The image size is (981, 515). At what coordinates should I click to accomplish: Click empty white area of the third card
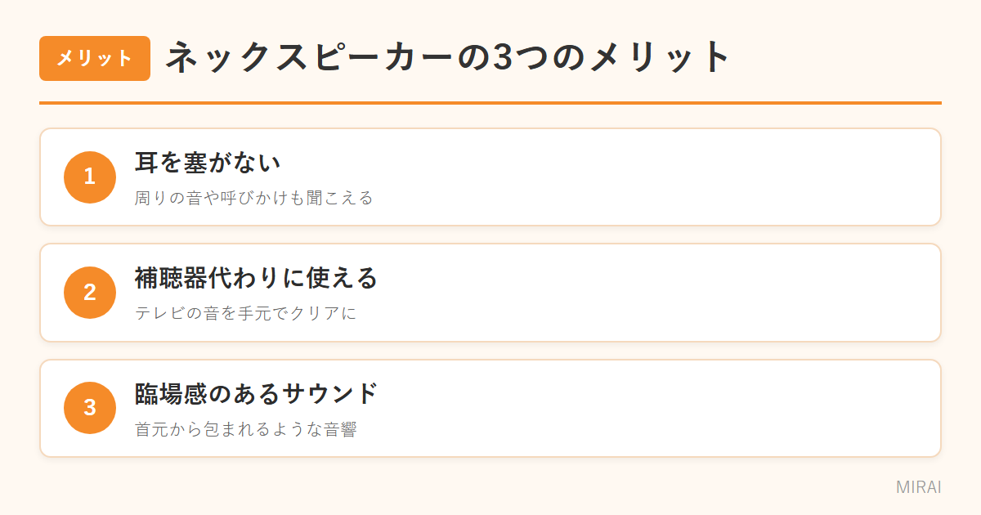tap(654, 408)
